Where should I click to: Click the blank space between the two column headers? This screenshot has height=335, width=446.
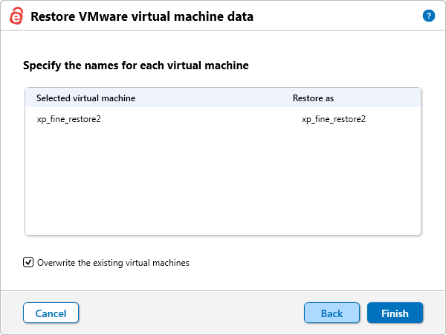216,98
